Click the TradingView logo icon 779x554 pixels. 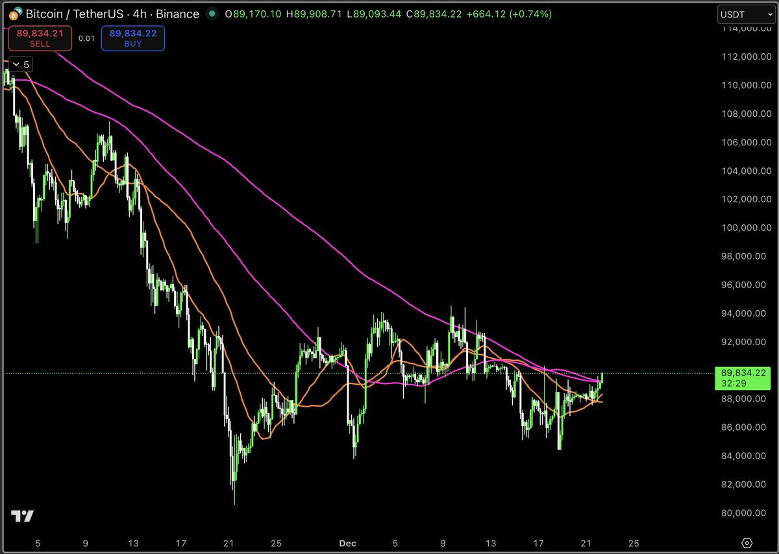tap(22, 516)
